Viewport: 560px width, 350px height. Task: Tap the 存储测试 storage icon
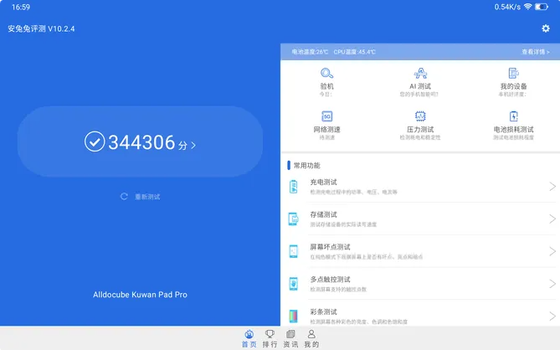tap(294, 219)
